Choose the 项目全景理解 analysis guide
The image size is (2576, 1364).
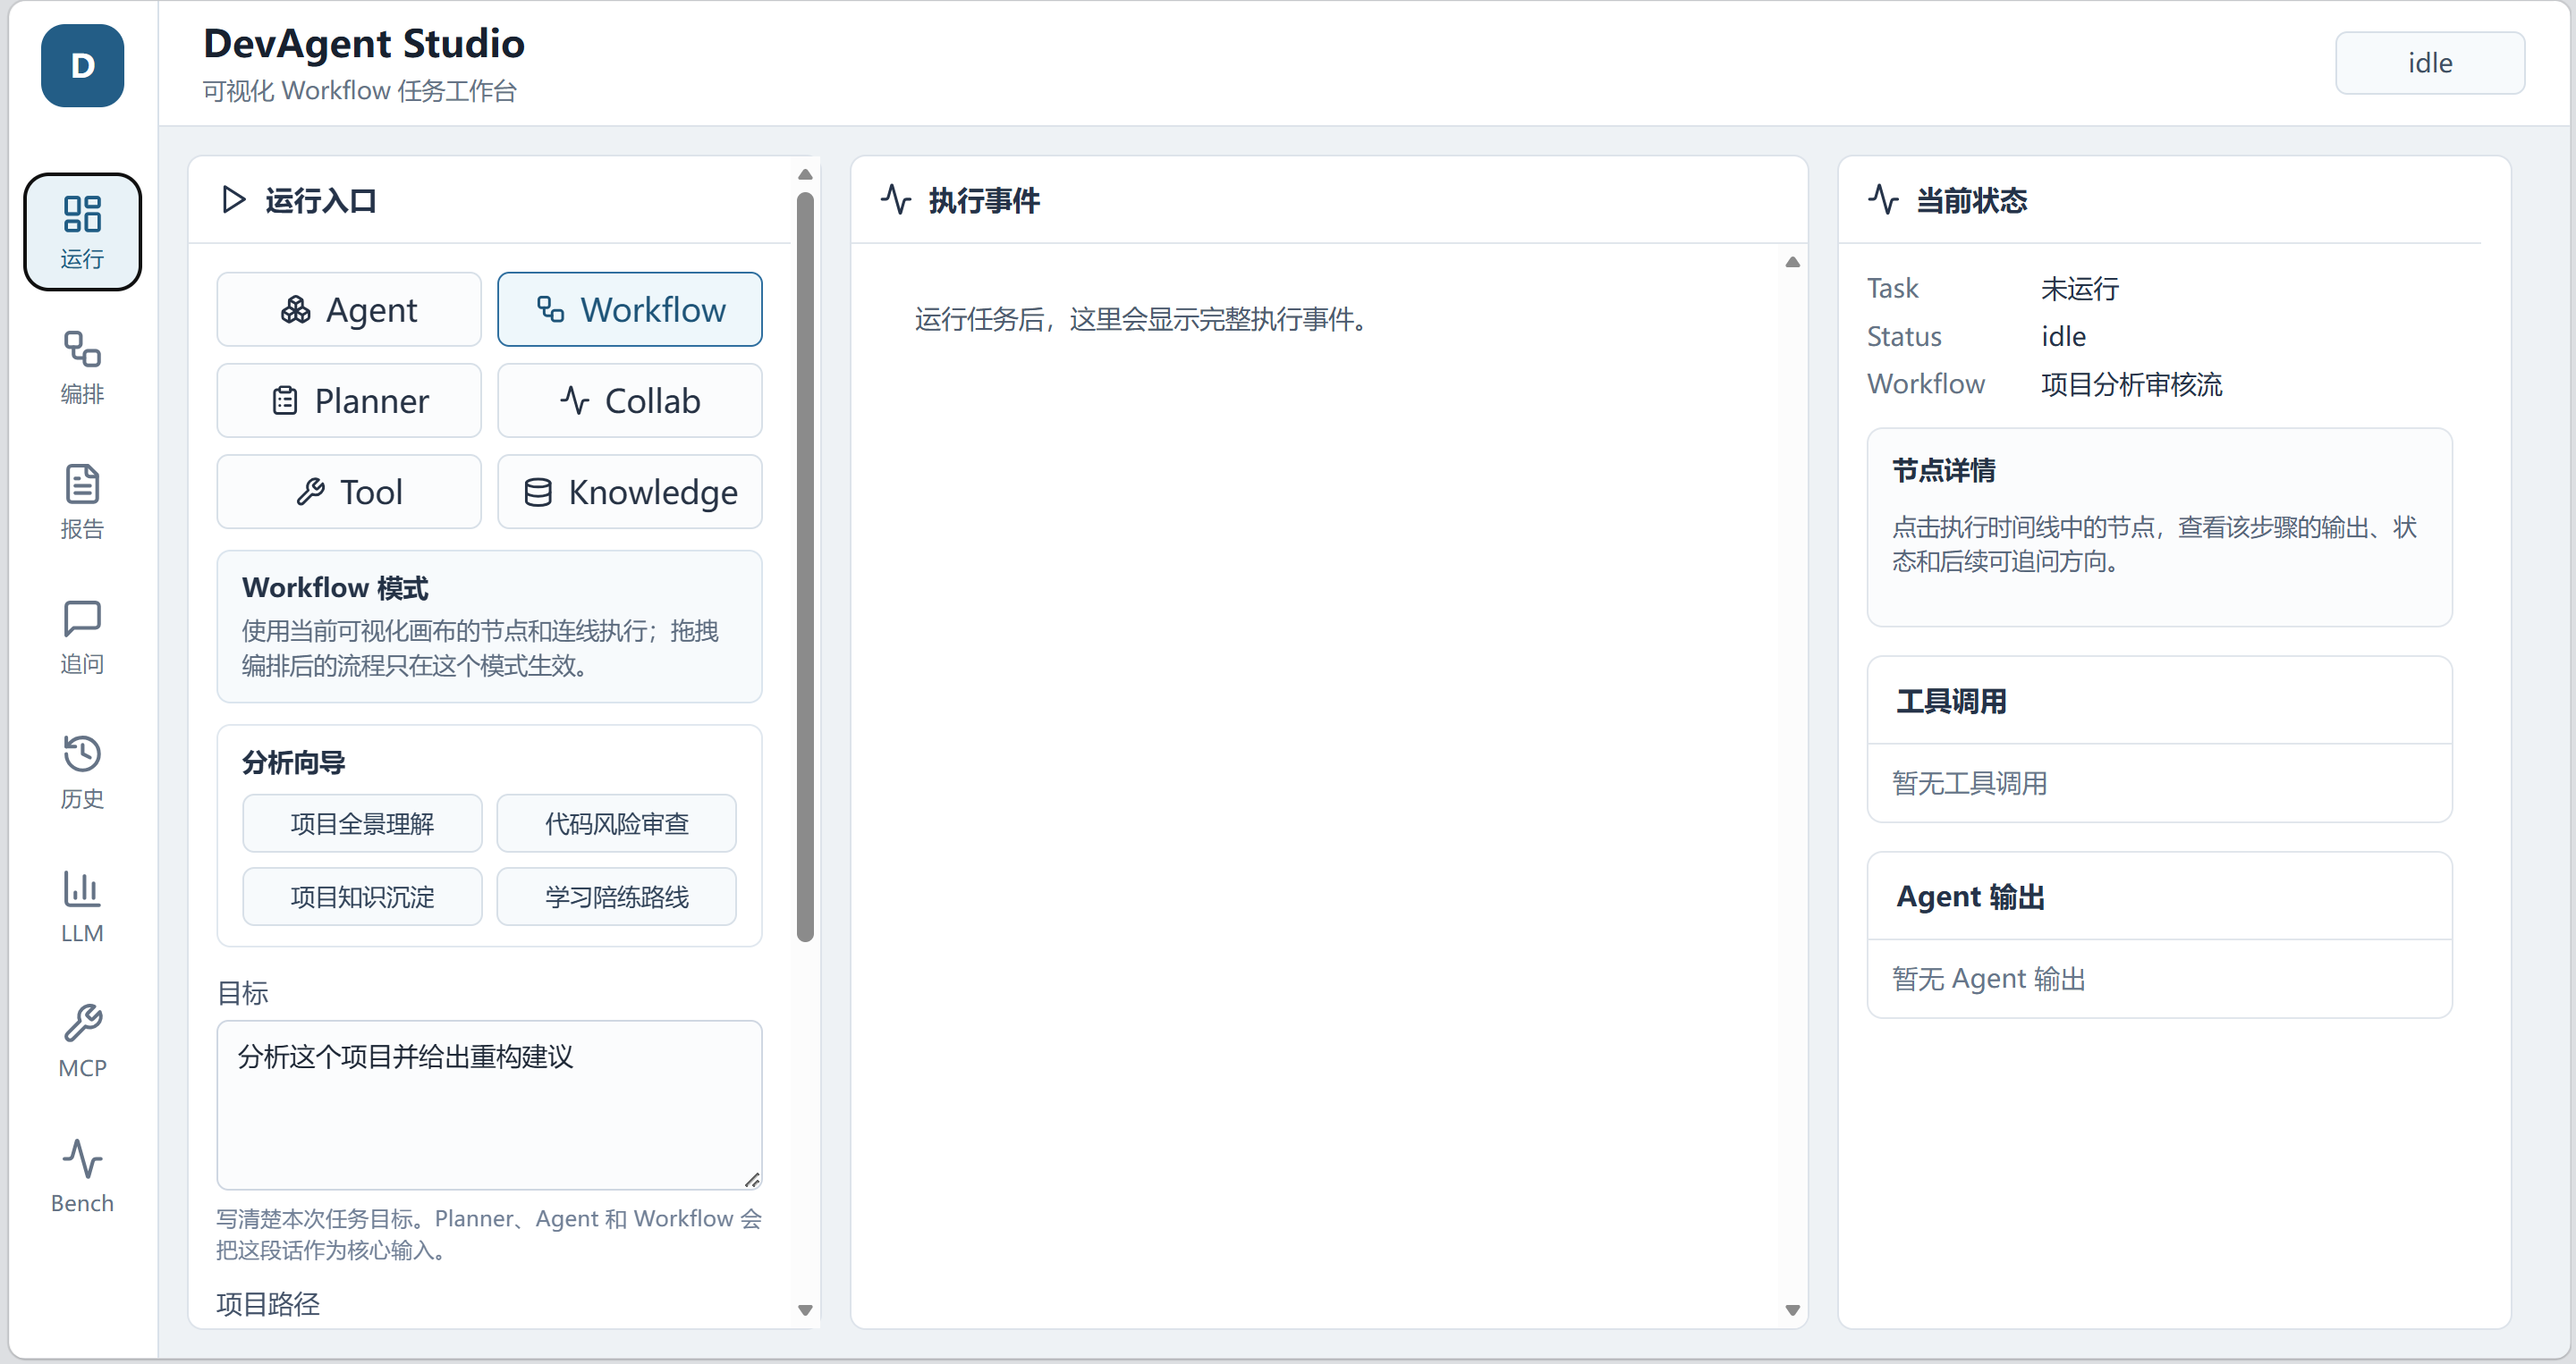[362, 823]
